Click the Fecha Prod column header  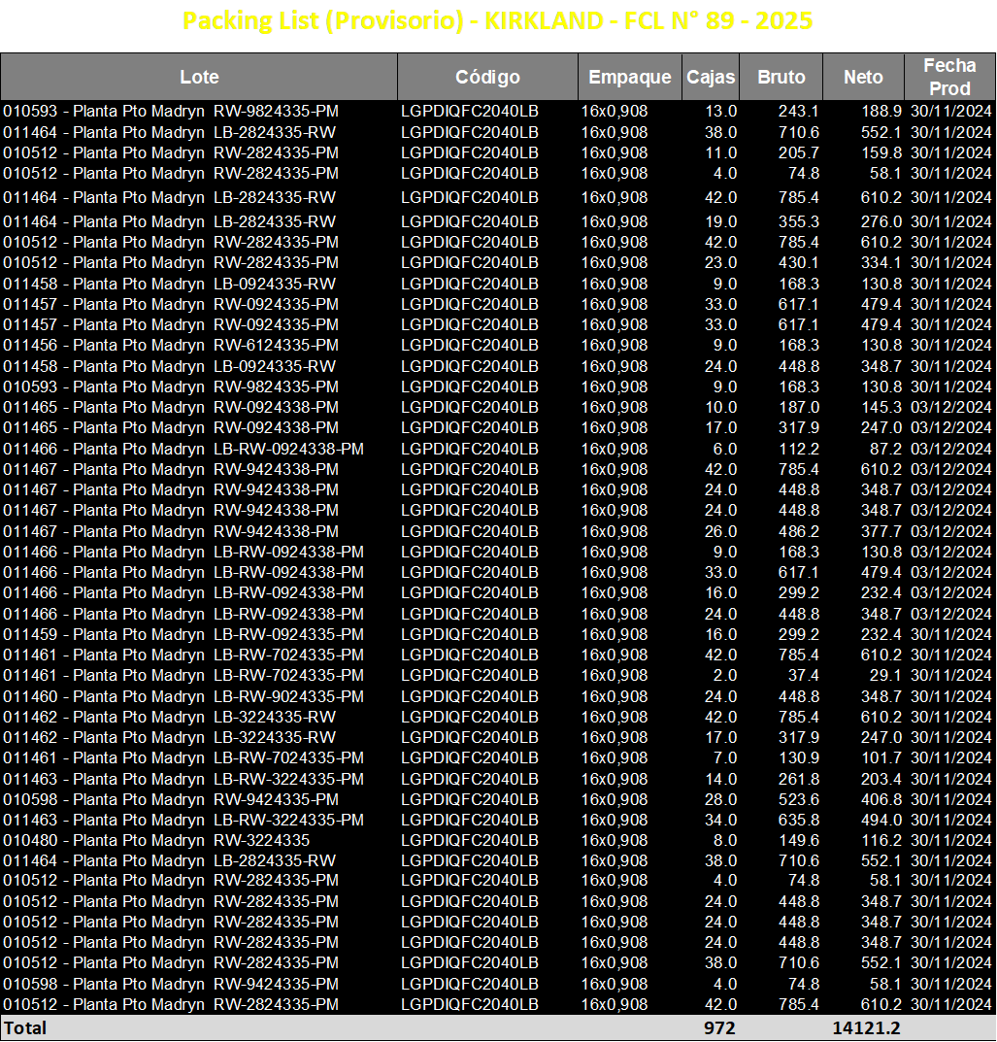[x=949, y=77]
